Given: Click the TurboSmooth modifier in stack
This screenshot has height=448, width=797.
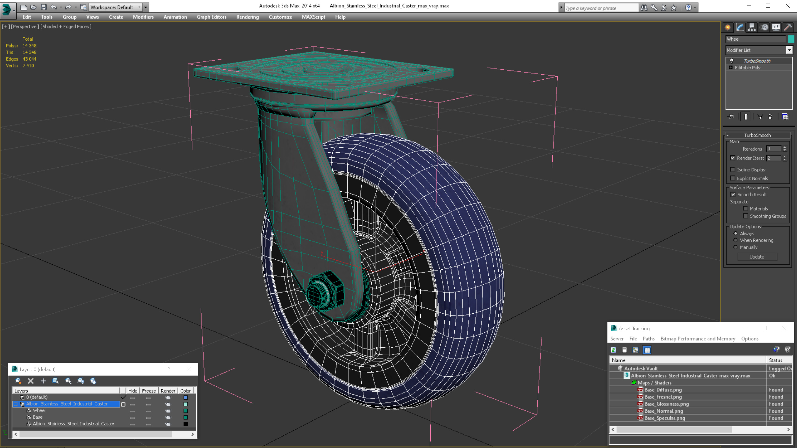Looking at the screenshot, I should click(758, 61).
